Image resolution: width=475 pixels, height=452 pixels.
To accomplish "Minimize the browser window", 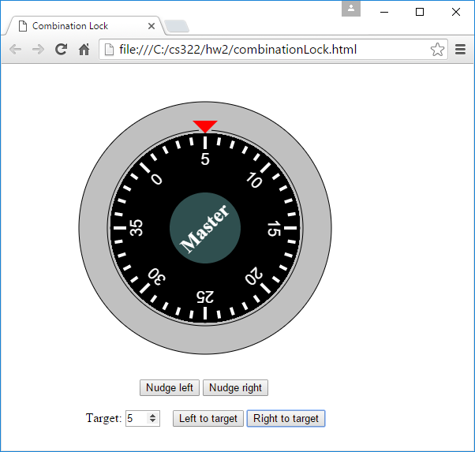I will click(x=384, y=12).
